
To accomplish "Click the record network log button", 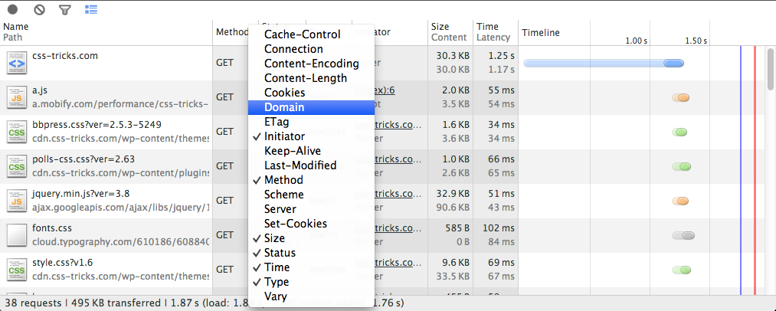I will point(12,10).
